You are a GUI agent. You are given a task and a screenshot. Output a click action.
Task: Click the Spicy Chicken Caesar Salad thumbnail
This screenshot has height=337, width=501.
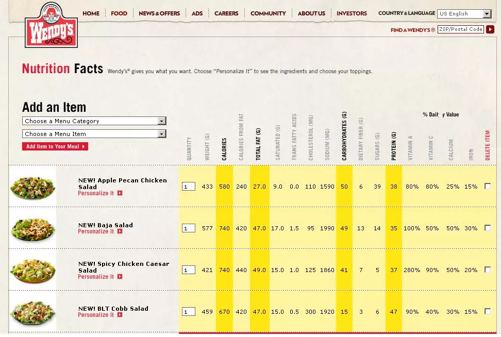coord(32,271)
